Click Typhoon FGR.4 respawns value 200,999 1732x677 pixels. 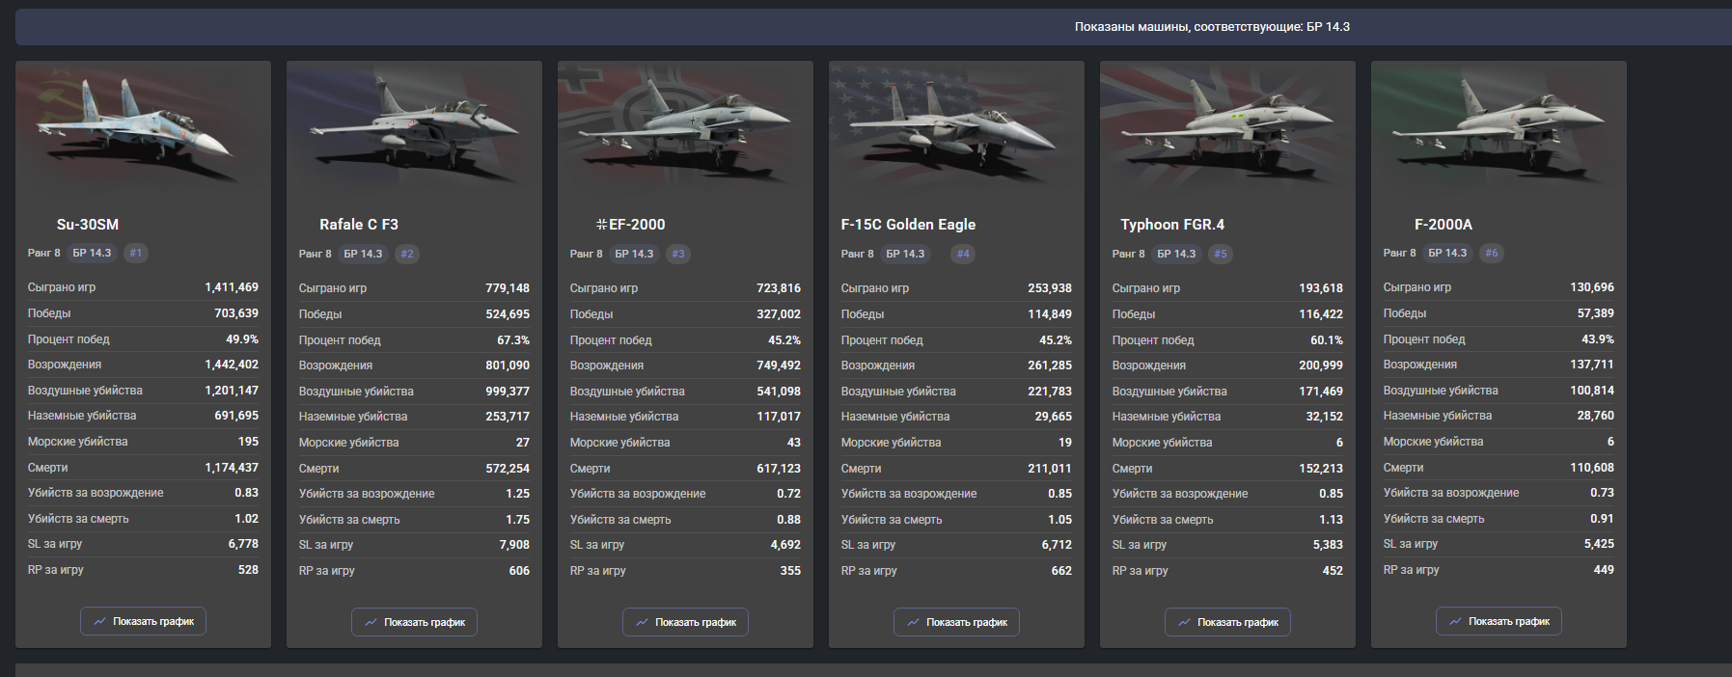[x=1321, y=366]
